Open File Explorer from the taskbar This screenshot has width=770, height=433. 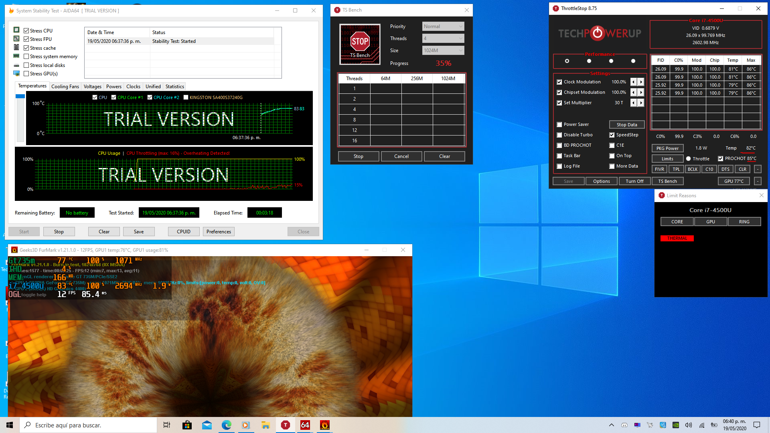click(x=265, y=425)
